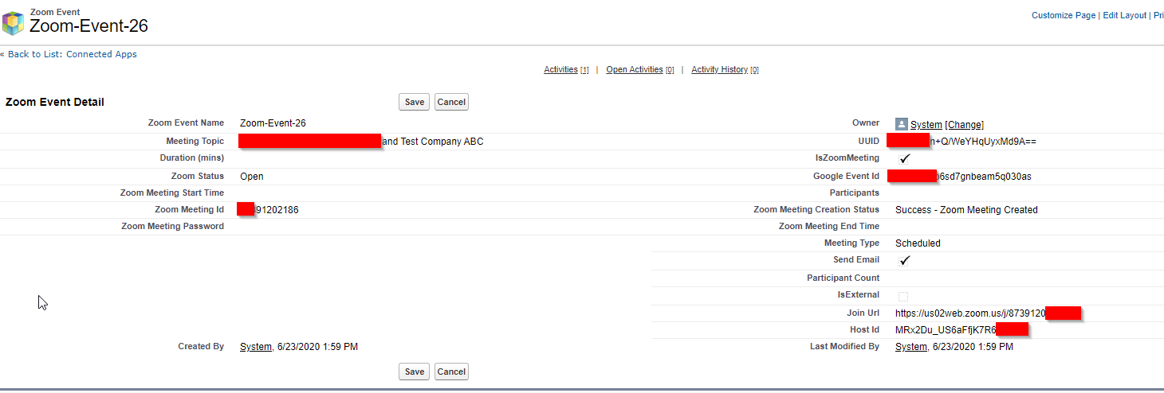Click the Zoom Status value Open
Image resolution: width=1164 pixels, height=393 pixels.
coord(252,176)
